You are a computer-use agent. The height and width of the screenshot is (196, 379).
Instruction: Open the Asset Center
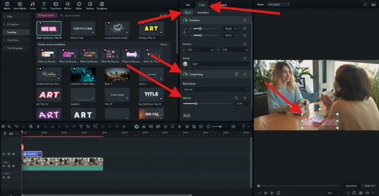coord(46,16)
